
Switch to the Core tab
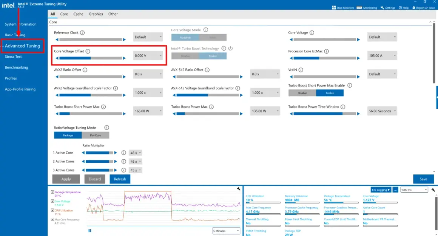[64, 14]
